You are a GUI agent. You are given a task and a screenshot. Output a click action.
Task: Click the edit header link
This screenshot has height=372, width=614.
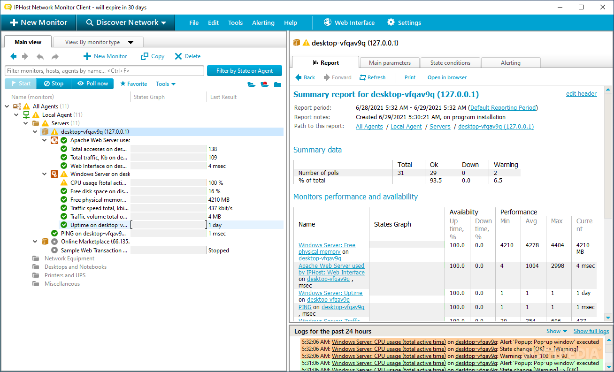point(581,94)
